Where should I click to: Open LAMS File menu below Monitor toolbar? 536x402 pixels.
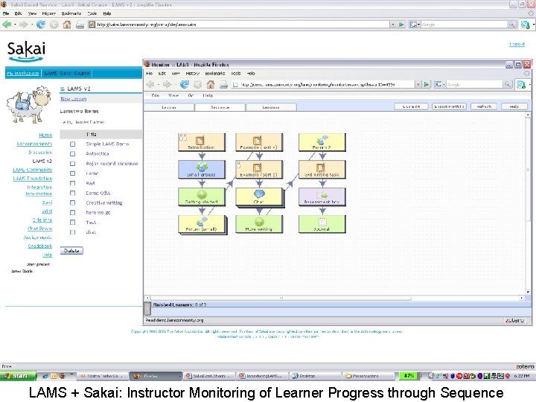155,95
